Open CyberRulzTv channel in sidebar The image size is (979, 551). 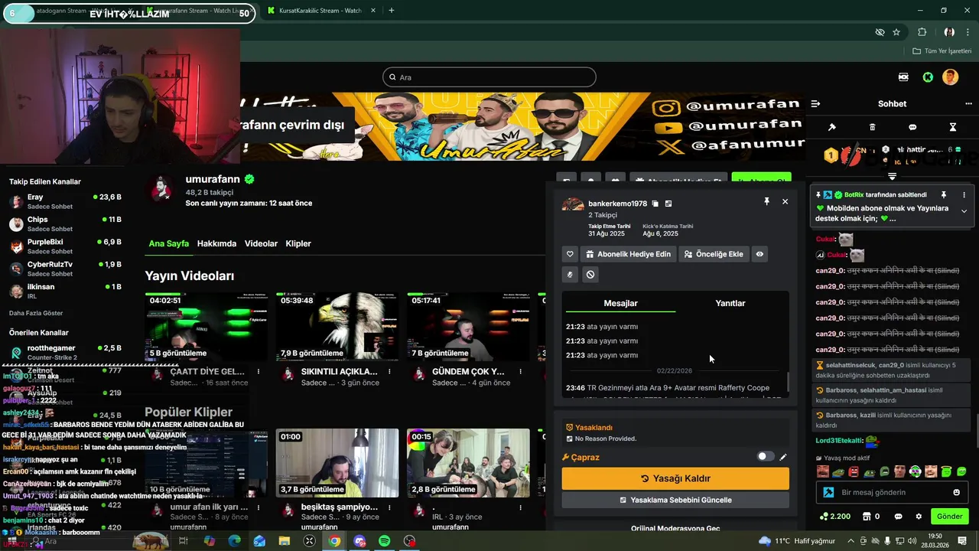click(x=65, y=269)
